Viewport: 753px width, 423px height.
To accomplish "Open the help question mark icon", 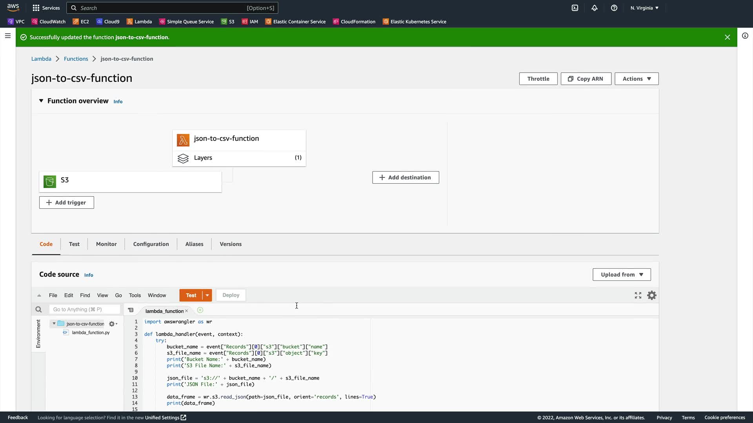I will click(x=614, y=8).
